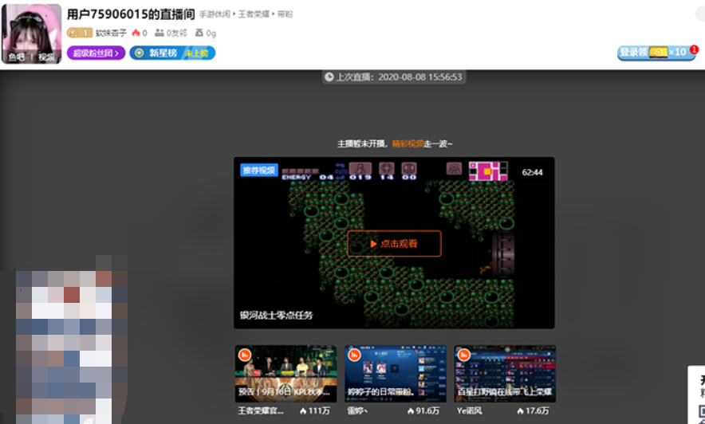Screen dimensions: 705x424
Task: Open the 婷婷子的日常 stream thumbnail
Action: pos(396,374)
